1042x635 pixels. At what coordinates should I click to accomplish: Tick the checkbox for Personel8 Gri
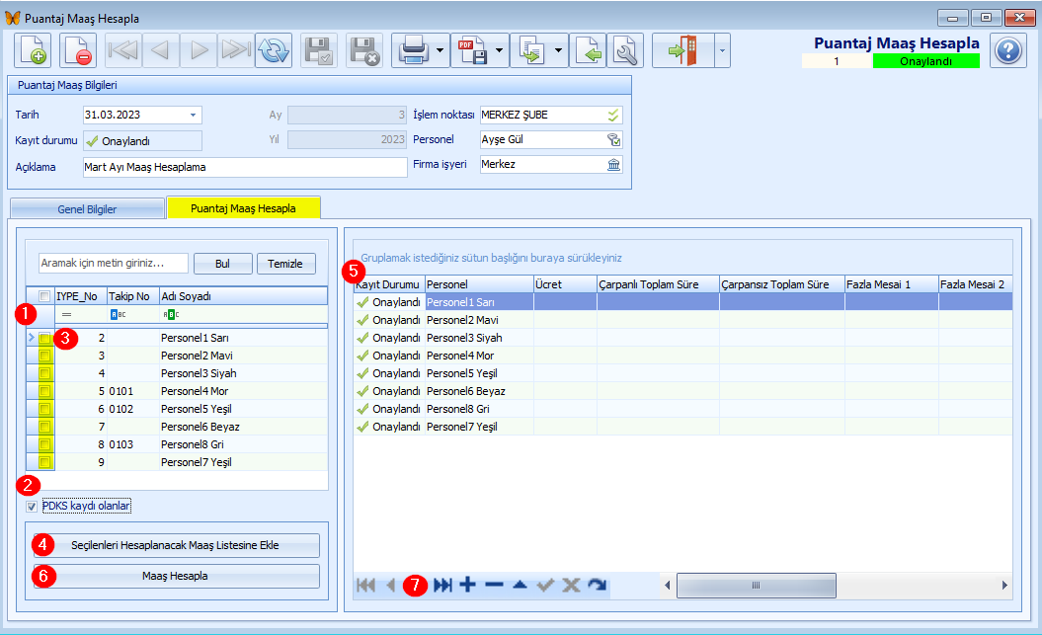pos(44,444)
